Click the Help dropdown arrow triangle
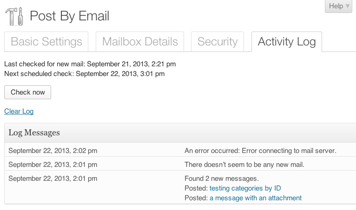Screen dimensions: 356x210 pyautogui.click(x=347, y=6)
